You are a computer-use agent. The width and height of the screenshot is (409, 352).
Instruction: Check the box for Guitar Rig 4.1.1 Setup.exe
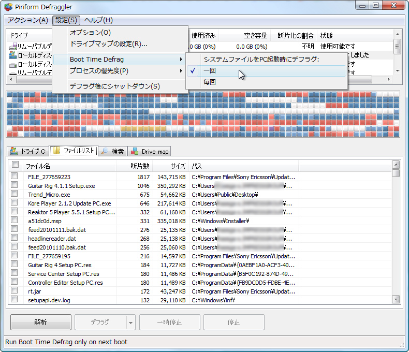coord(14,185)
